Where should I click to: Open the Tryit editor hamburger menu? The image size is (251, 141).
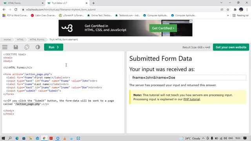pyautogui.click(x=5, y=47)
